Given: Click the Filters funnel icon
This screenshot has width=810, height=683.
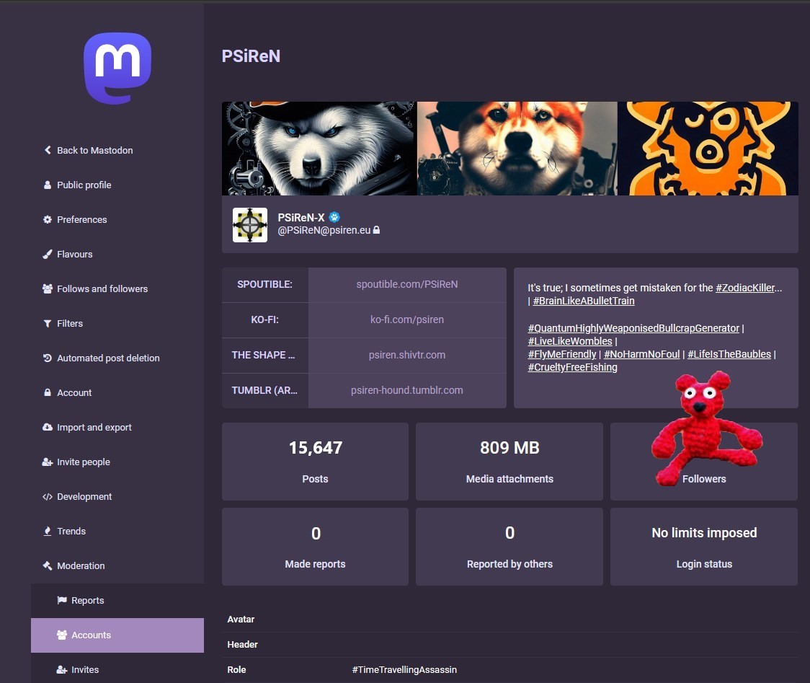Looking at the screenshot, I should tap(48, 324).
